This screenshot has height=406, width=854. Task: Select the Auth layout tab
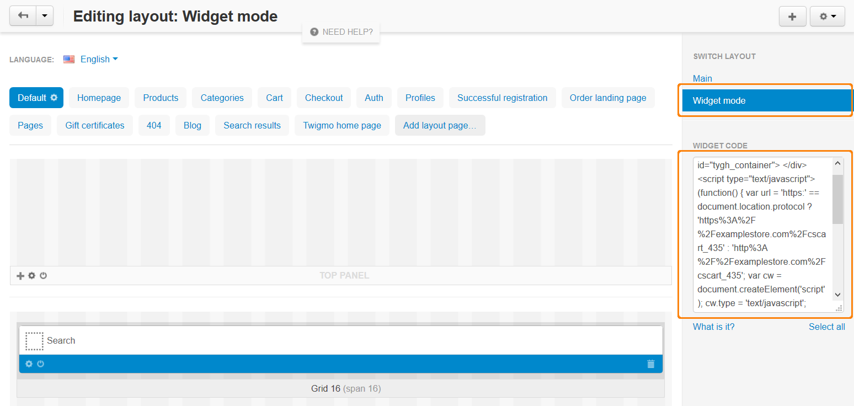pyautogui.click(x=374, y=98)
